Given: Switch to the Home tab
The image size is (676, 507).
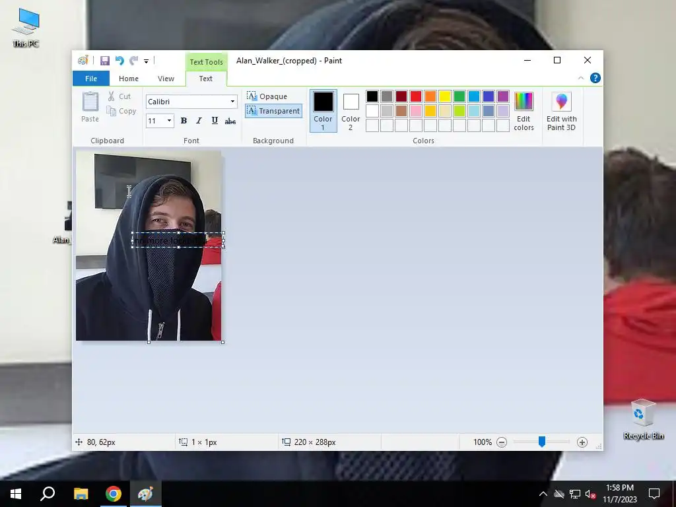Looking at the screenshot, I should click(x=129, y=79).
